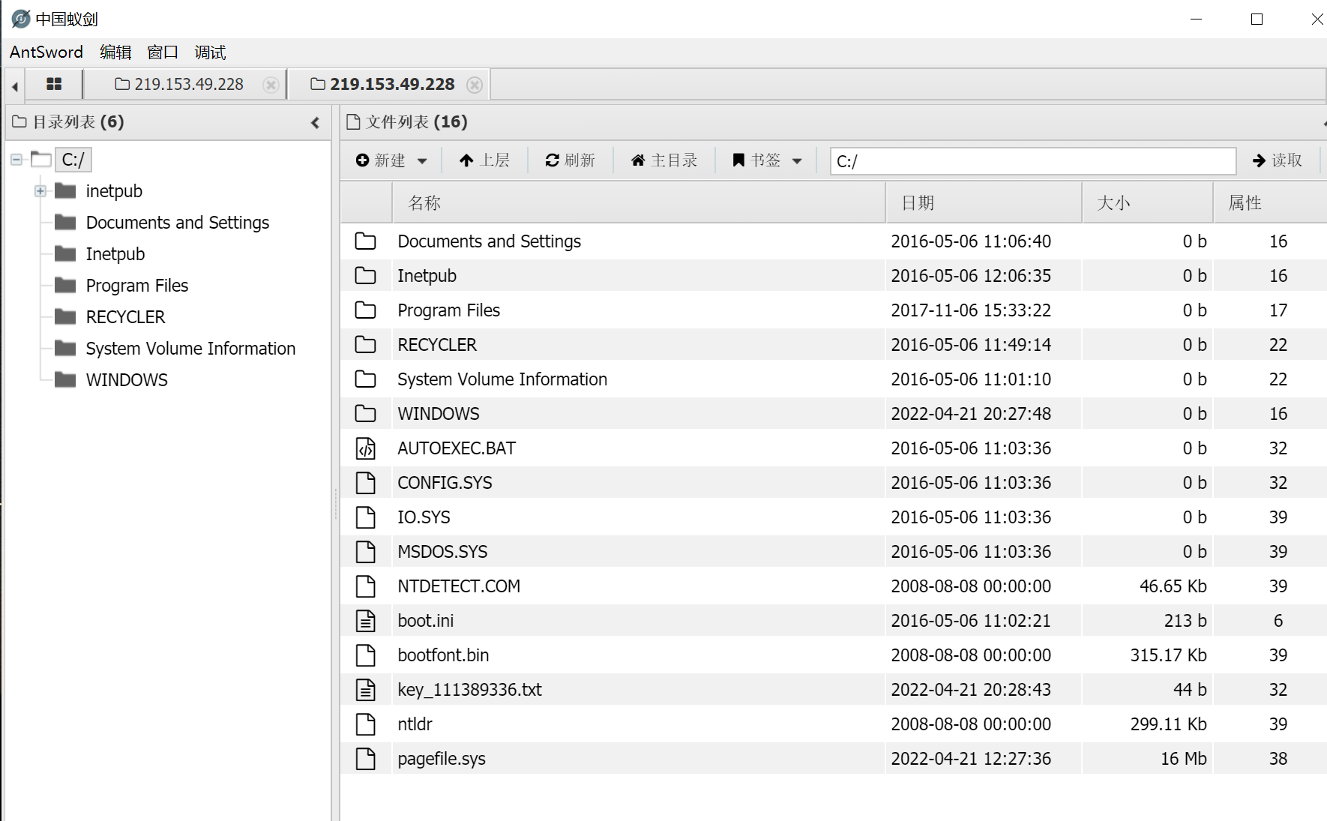Collapse the C:/ tree root
This screenshot has height=821, width=1327.
(x=16, y=160)
